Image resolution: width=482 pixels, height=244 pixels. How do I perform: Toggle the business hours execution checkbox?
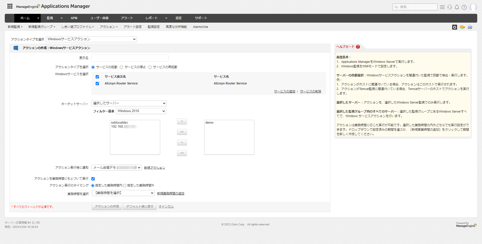[x=93, y=179]
